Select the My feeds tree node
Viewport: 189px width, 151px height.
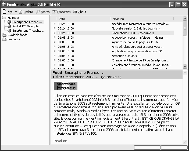(13, 18)
